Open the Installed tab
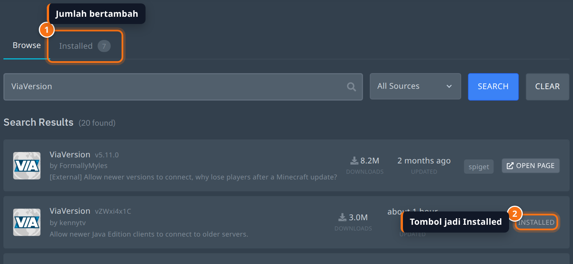Image resolution: width=573 pixels, height=264 pixels. [x=84, y=46]
